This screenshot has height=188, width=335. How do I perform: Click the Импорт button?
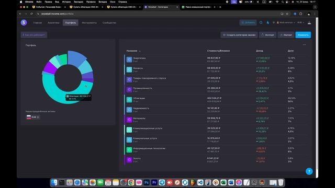click(286, 35)
